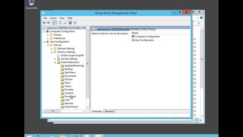Click the Forward arrow toolbar icon
The height and width of the screenshot is (137, 243).
pos(48,23)
